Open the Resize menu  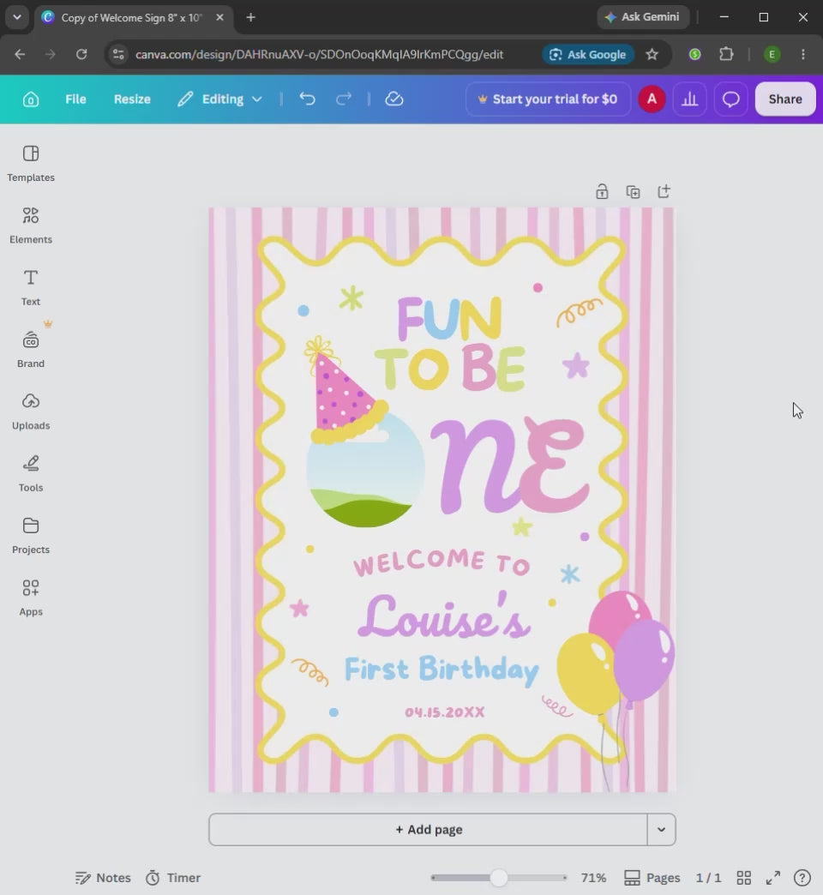[132, 99]
